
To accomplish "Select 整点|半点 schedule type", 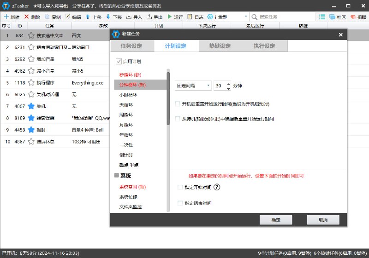I will coord(140,165).
